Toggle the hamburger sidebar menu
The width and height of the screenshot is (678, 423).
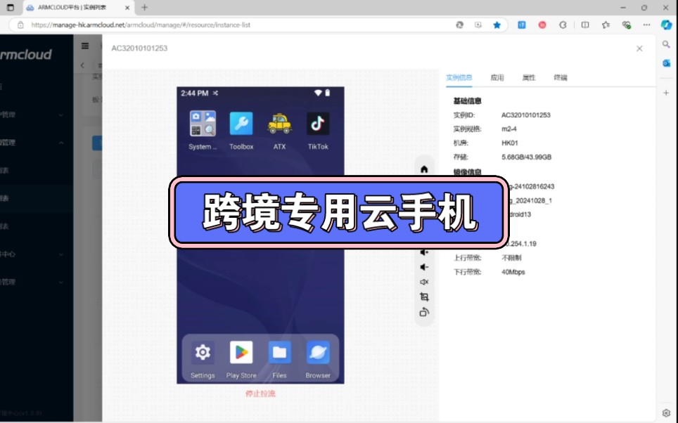pos(85,46)
